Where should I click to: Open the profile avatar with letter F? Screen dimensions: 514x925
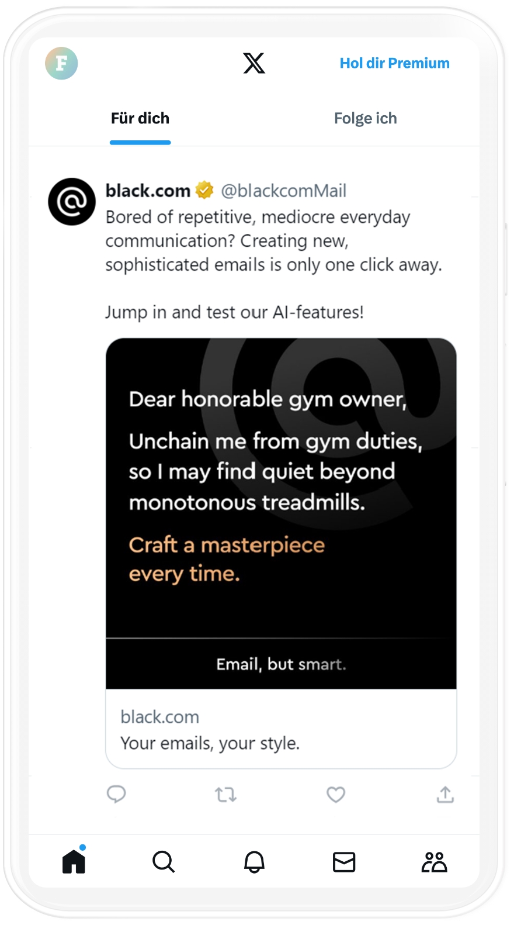(x=61, y=63)
